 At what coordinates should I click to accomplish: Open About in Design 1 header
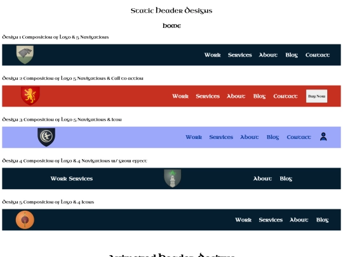(x=268, y=55)
